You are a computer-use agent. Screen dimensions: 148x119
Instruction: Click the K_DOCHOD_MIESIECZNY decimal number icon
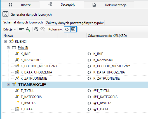(17, 66)
